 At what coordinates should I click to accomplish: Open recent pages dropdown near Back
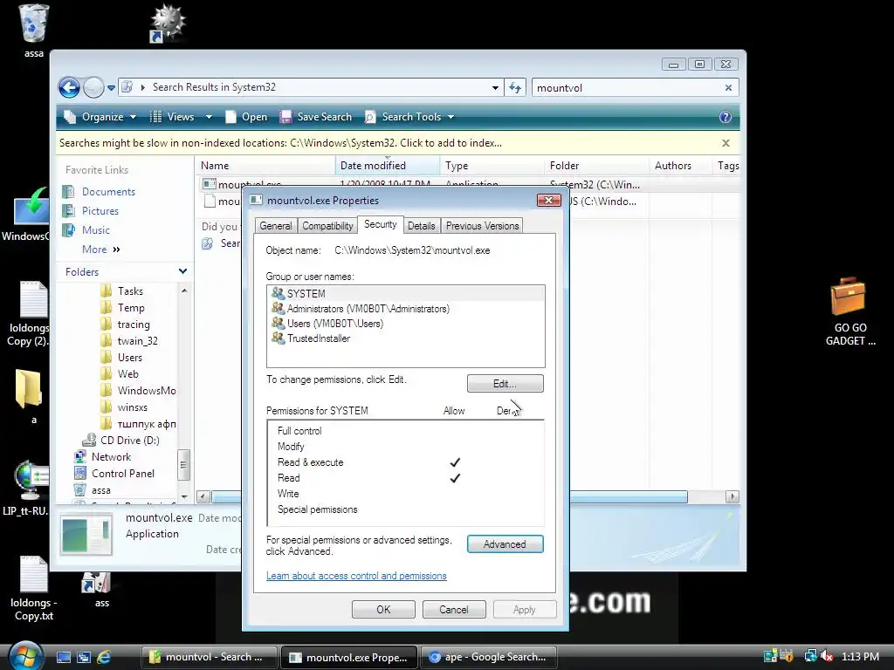(111, 88)
